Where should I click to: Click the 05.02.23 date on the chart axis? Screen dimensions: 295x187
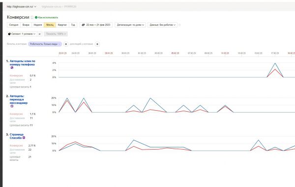click(175, 53)
